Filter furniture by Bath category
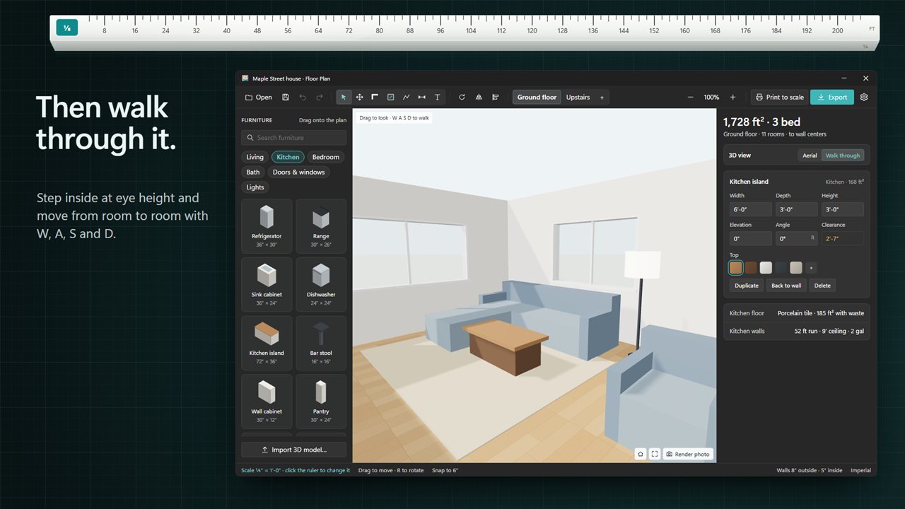Screen dimensions: 905x509 tap(253, 172)
